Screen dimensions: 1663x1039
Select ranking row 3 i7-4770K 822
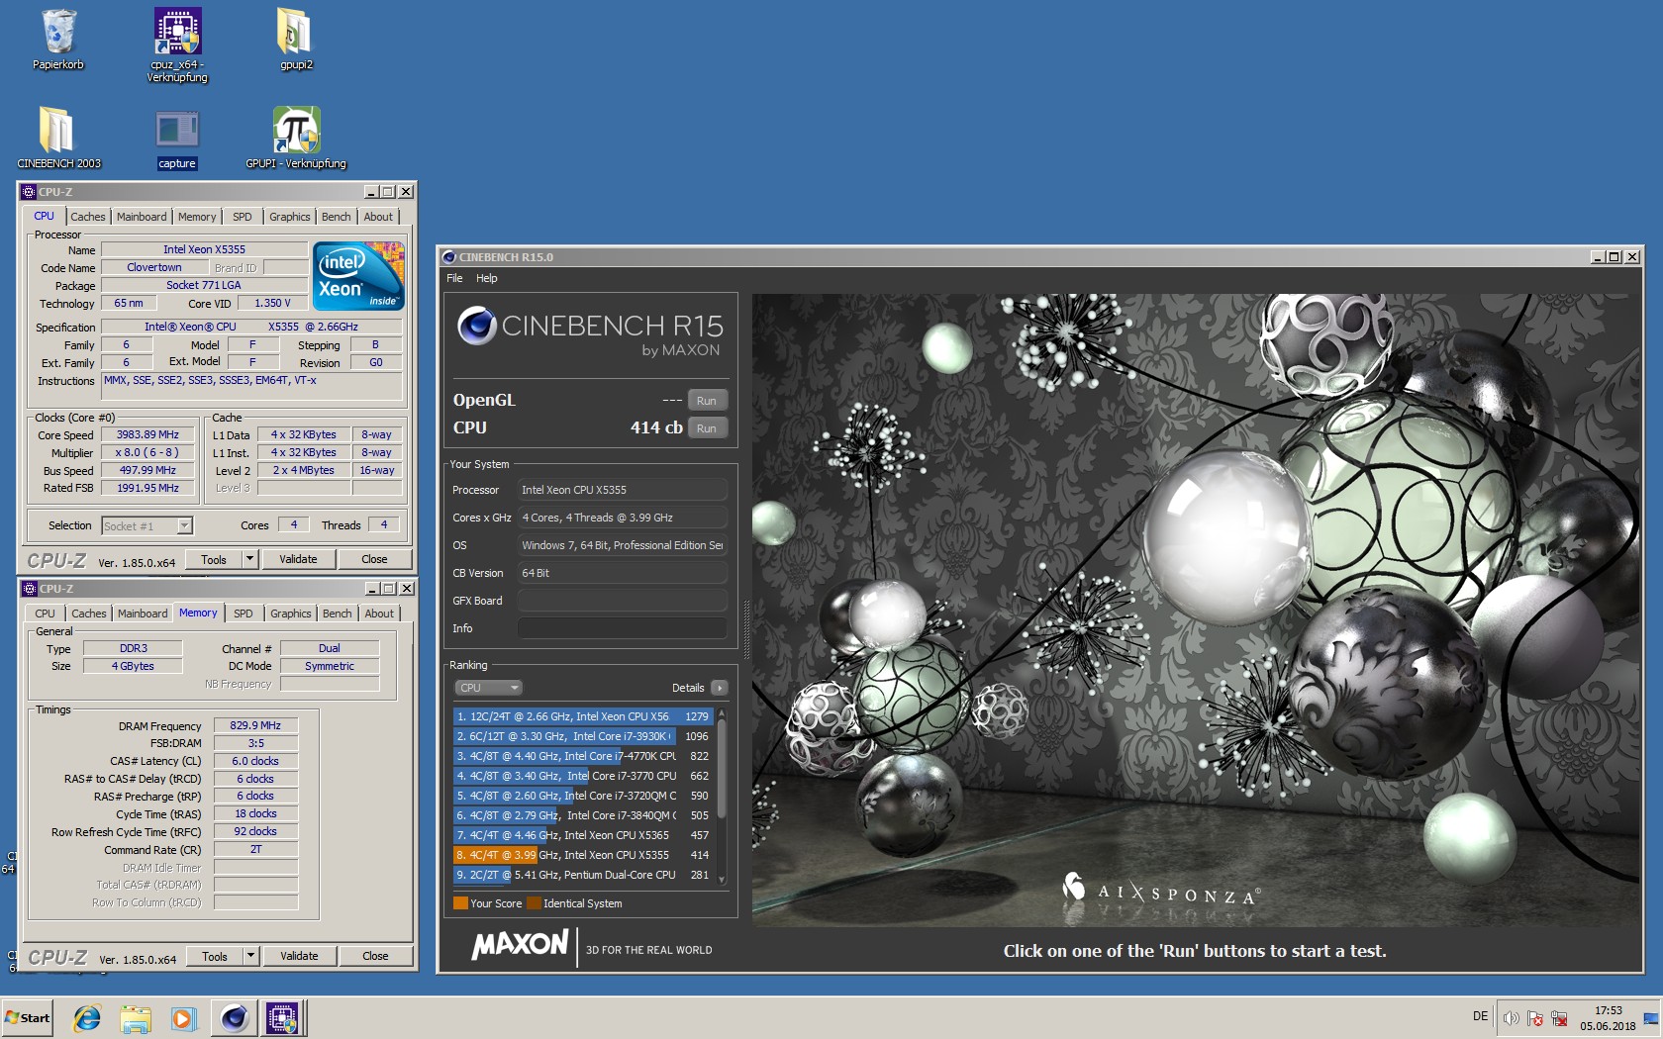tap(583, 756)
